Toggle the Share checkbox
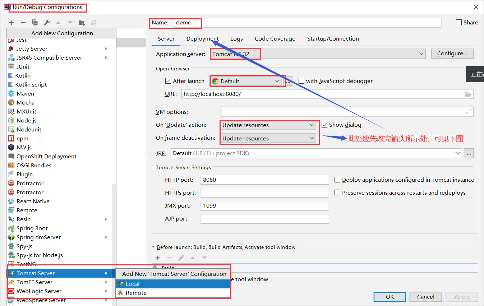Screen dimensions: 484x306 pyautogui.click(x=459, y=22)
